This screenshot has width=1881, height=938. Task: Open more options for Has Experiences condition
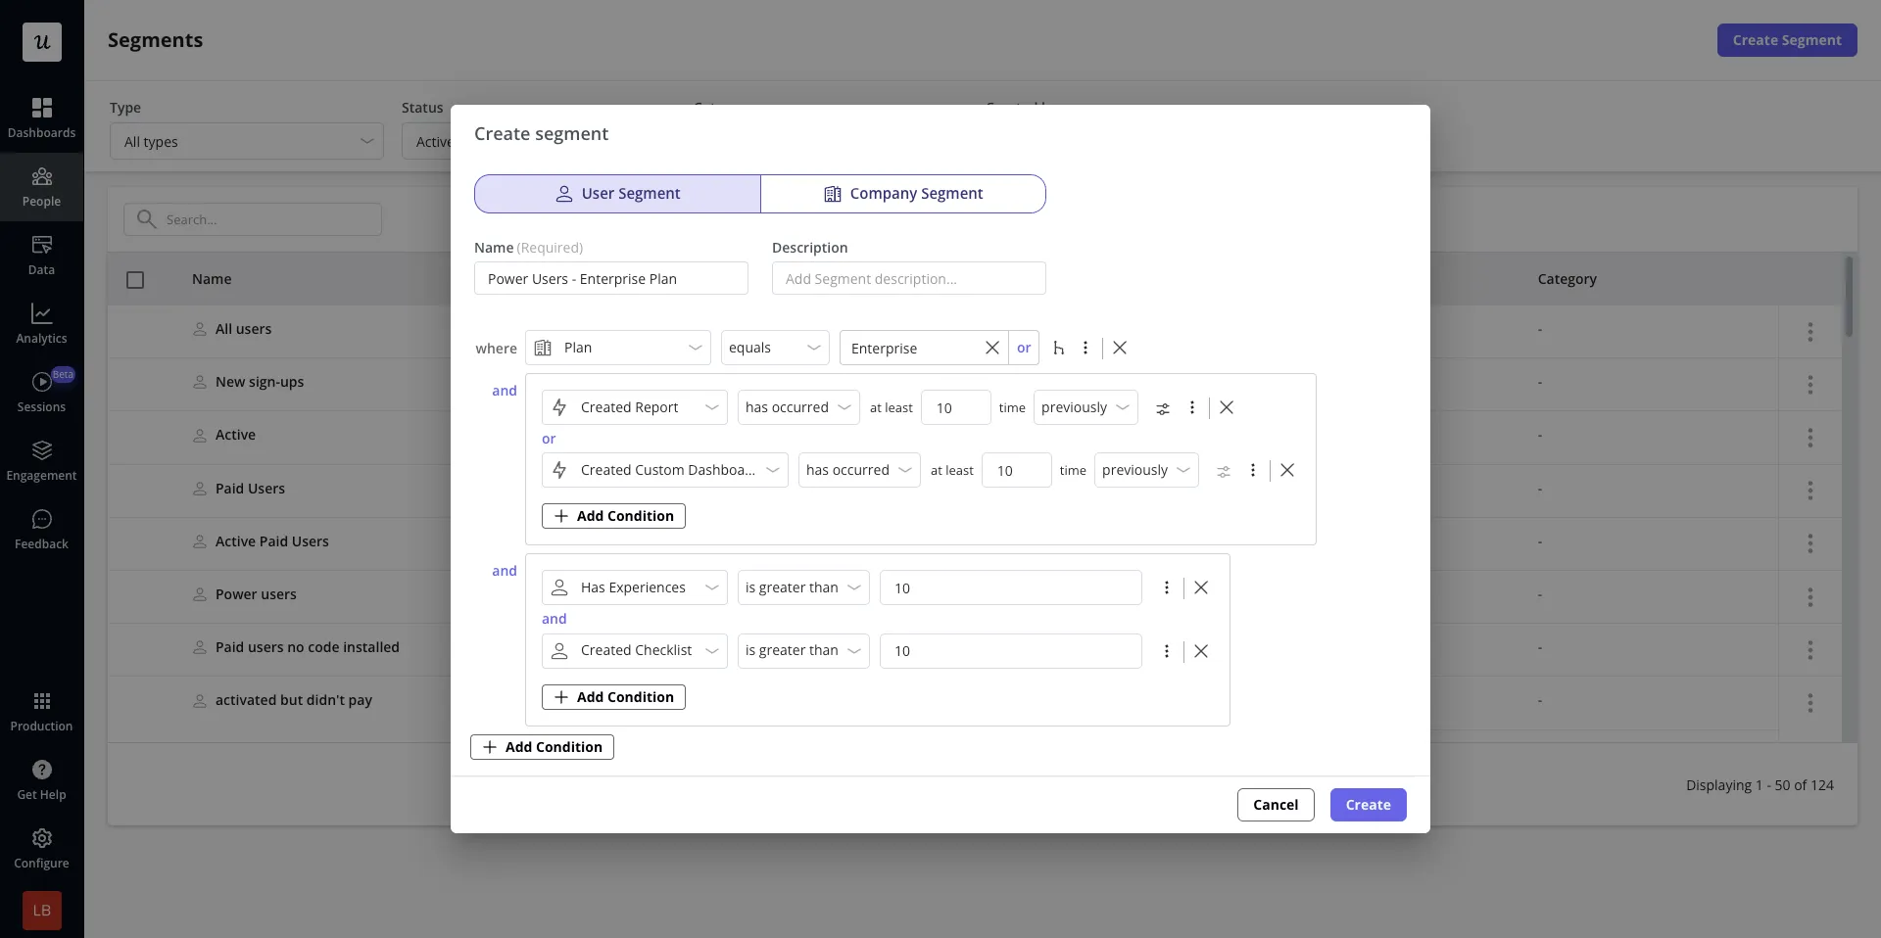pos(1166,588)
